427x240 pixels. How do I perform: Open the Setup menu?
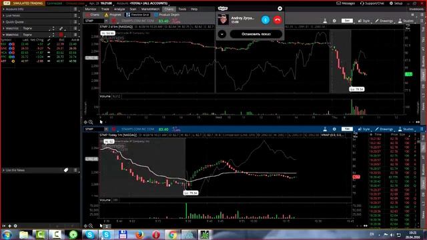click(x=396, y=3)
